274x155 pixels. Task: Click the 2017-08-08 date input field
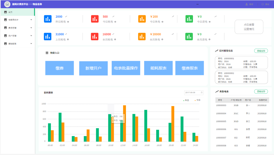point(192,93)
